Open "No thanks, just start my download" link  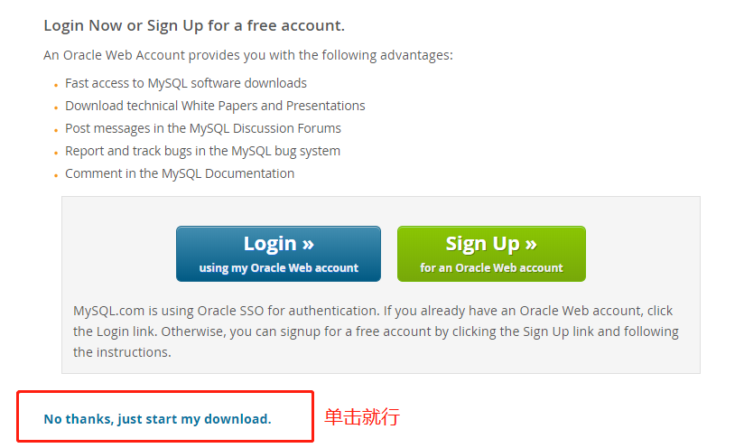(157, 419)
